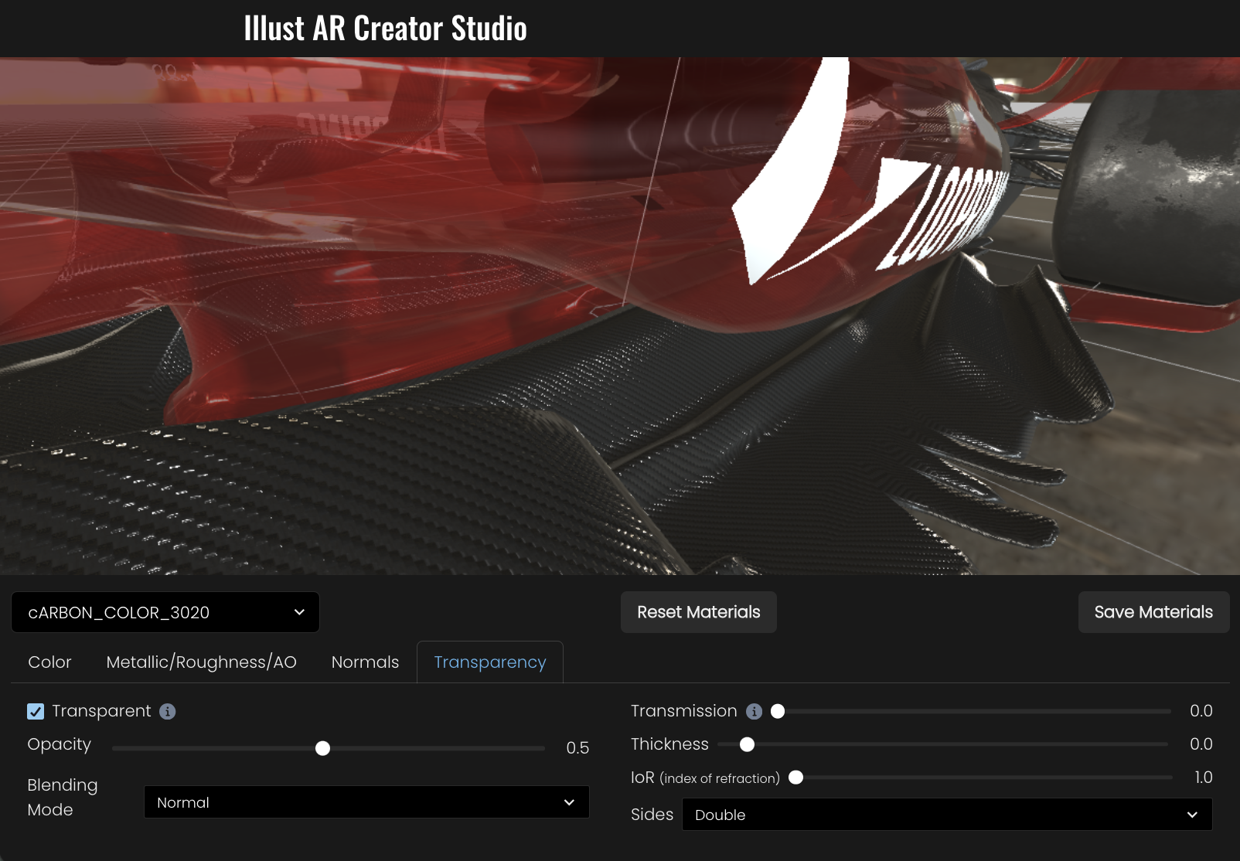This screenshot has width=1240, height=861.
Task: Click the info icon next to Transparent
Action: pyautogui.click(x=167, y=712)
